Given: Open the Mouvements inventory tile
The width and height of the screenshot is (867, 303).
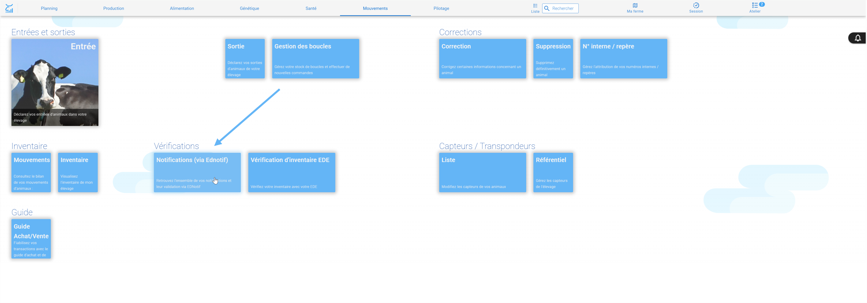Looking at the screenshot, I should [x=31, y=172].
